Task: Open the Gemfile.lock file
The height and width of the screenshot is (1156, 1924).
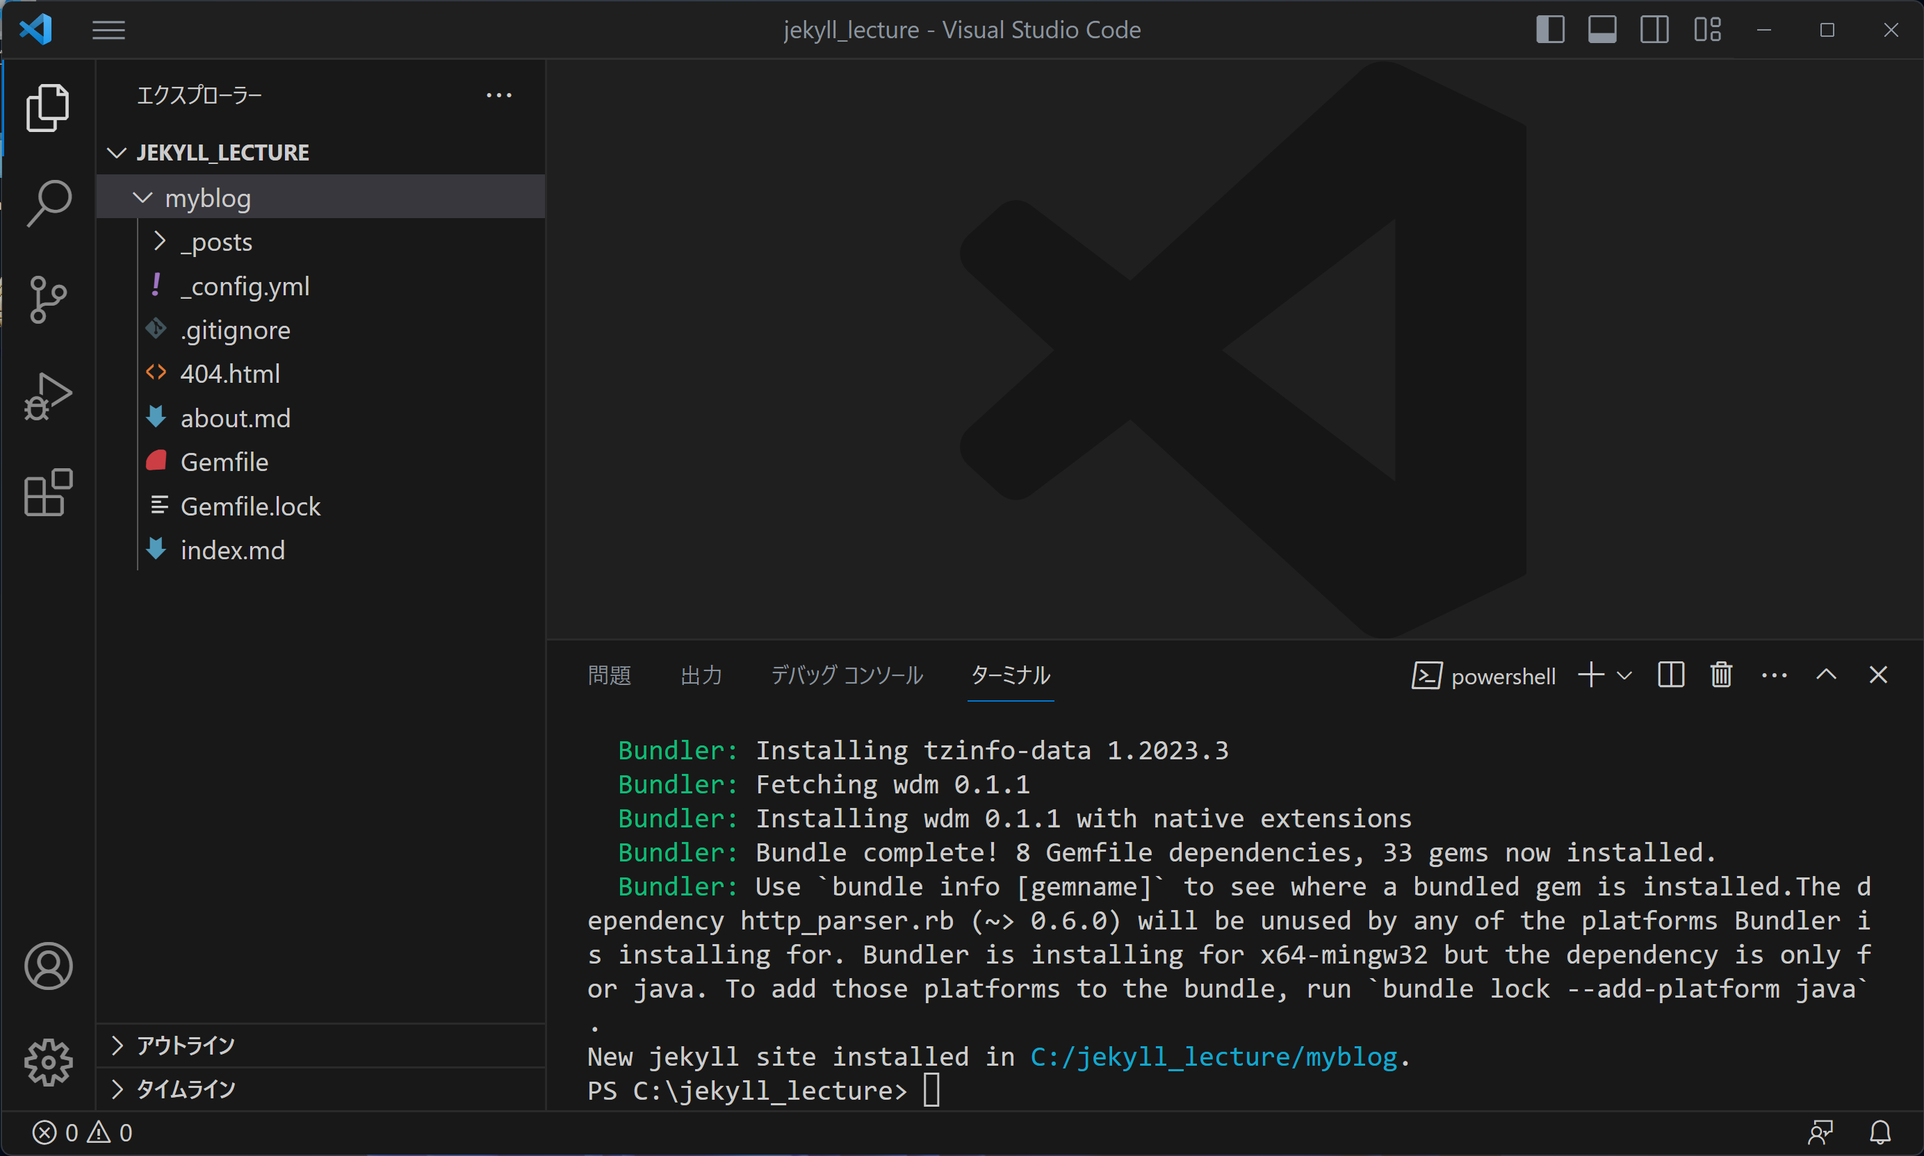Action: 320,506
